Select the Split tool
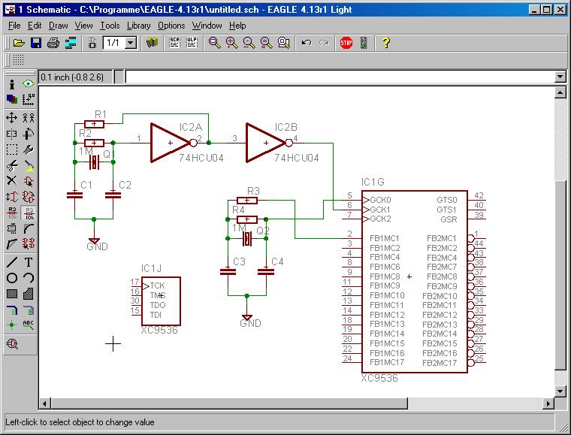The height and width of the screenshot is (435, 571). coord(12,244)
